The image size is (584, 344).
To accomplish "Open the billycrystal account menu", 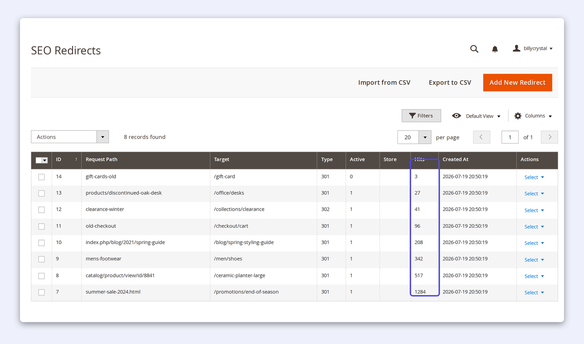I will [532, 48].
